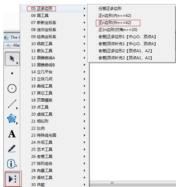The width and height of the screenshot is (176, 187).
Task: Select the Point tool
Action: pos(12,73)
